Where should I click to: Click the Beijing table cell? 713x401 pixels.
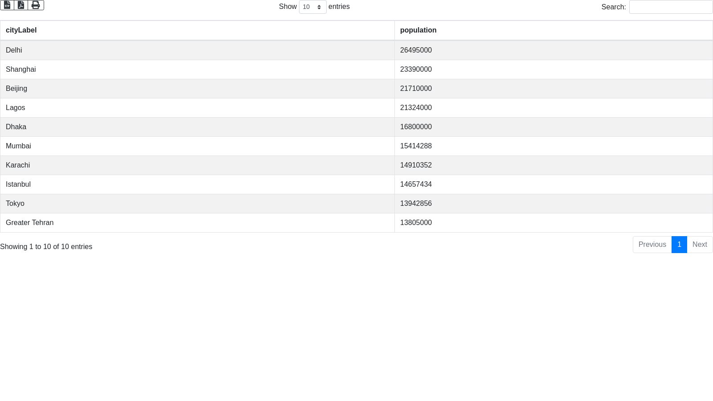point(16,89)
